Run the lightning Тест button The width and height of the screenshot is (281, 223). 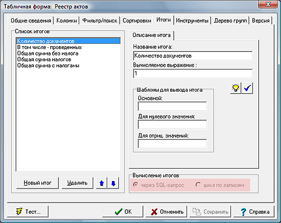(28, 211)
